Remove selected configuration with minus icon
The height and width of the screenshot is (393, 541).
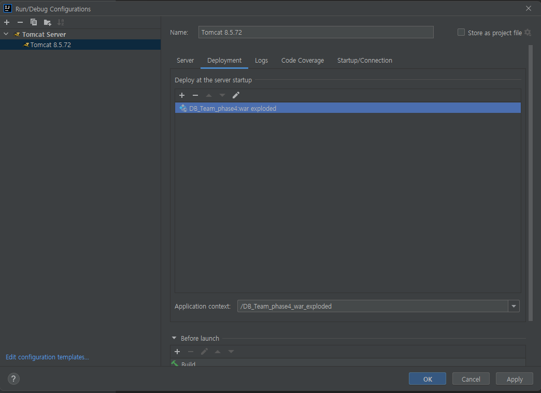click(x=20, y=22)
